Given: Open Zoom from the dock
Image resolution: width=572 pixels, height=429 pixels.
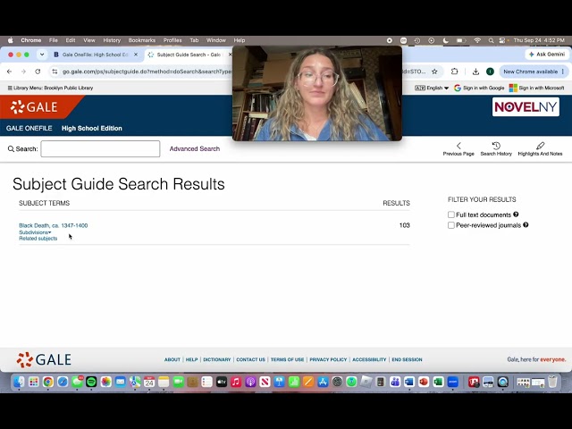Looking at the screenshot, I should (453, 382).
